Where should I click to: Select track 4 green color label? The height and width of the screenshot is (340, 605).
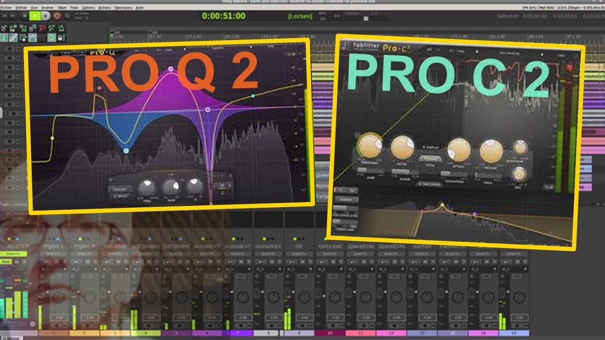click(146, 333)
